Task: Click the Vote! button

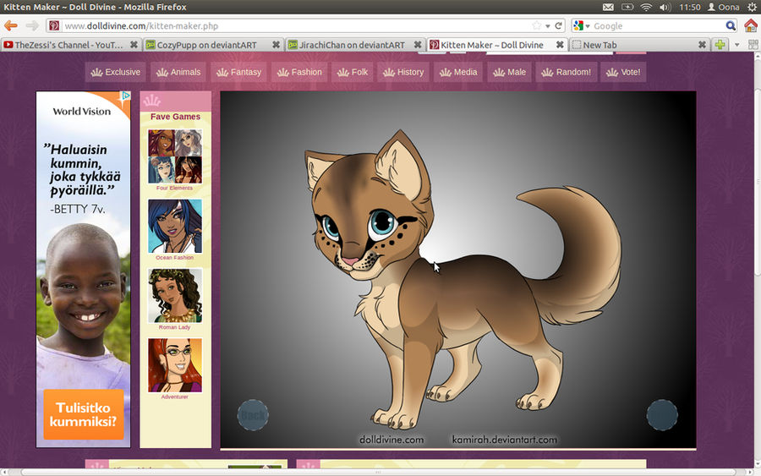Action: point(623,72)
